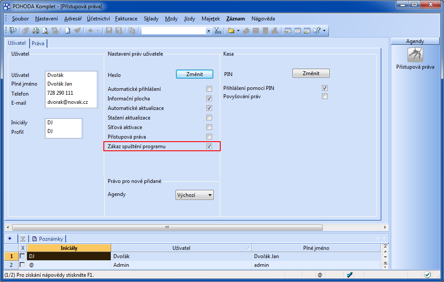Image resolution: width=444 pixels, height=282 pixels.
Task: Open the Soubor menu
Action: pyautogui.click(x=20, y=19)
